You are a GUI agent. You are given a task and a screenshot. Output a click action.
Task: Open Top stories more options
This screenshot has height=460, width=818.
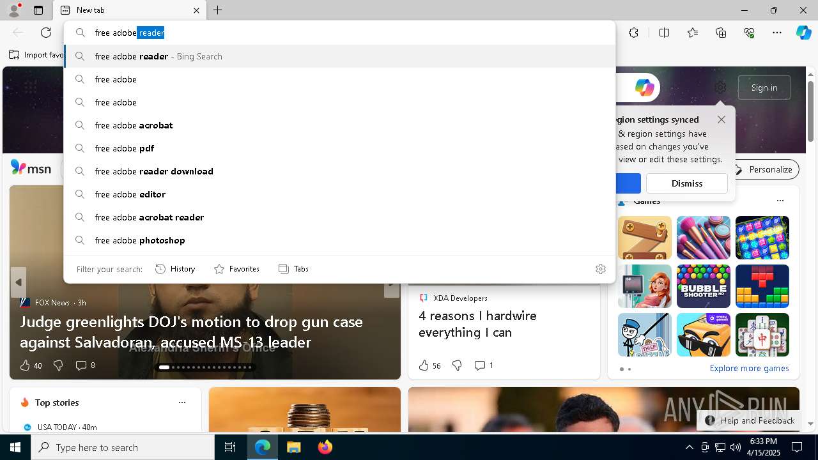coord(182,402)
